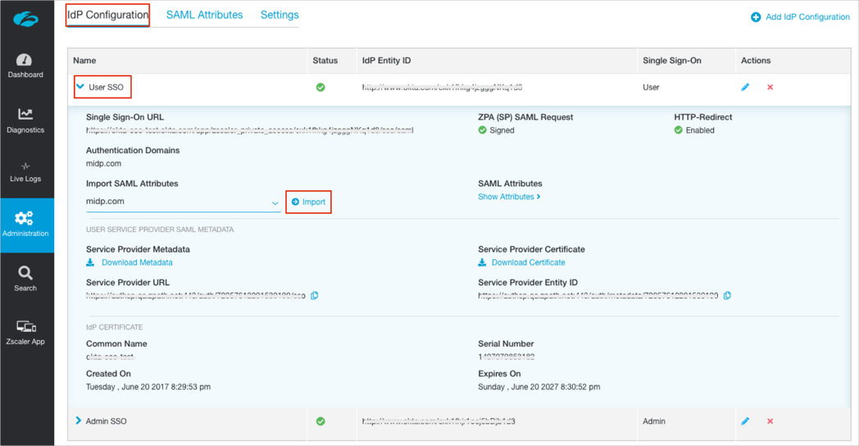Delete the User SSO configuration
Viewport: 859px width, 446px height.
click(770, 87)
